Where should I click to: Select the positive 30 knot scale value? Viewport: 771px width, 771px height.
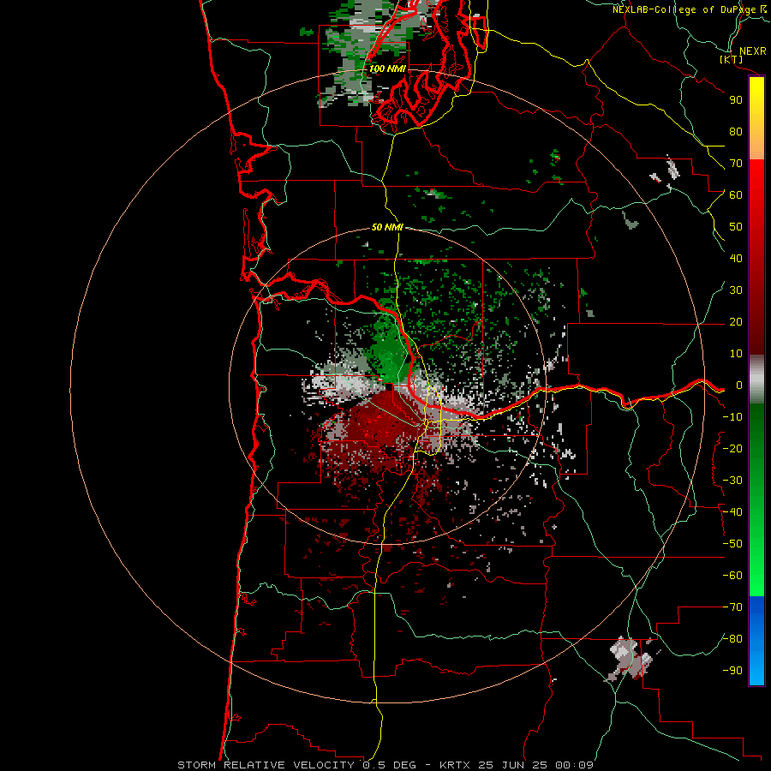click(x=736, y=290)
